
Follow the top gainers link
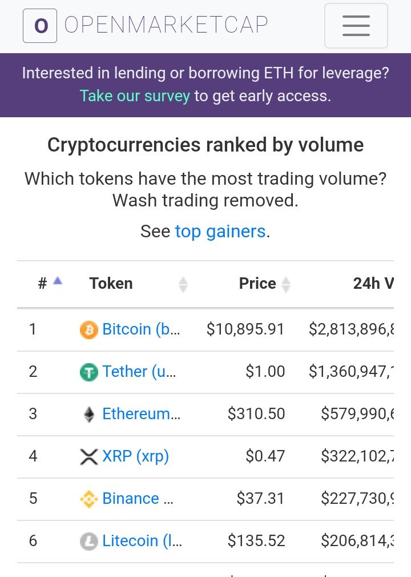220,232
